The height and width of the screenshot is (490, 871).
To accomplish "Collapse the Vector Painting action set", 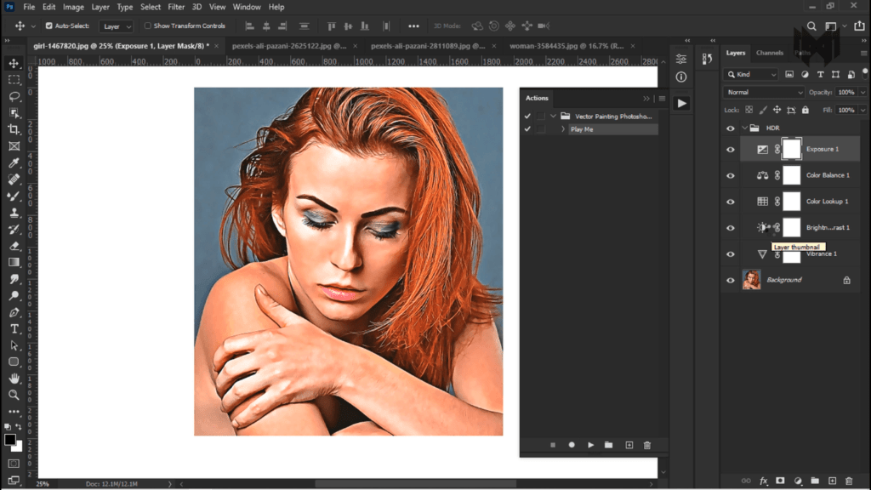I will pyautogui.click(x=553, y=116).
